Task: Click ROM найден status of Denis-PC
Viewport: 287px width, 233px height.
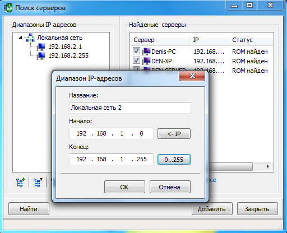Action: [250, 52]
